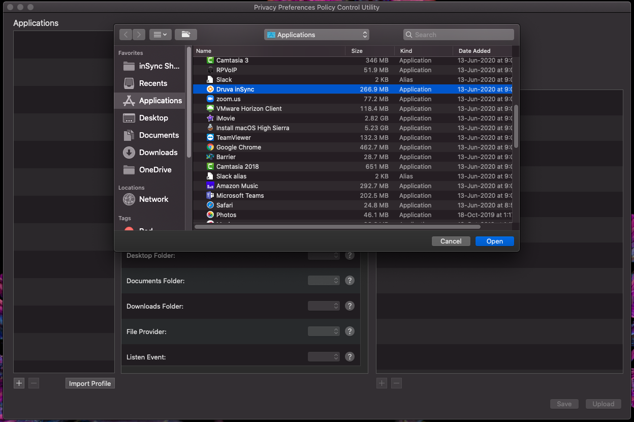This screenshot has width=634, height=422.
Task: Open the view options dropdown
Action: 161,35
